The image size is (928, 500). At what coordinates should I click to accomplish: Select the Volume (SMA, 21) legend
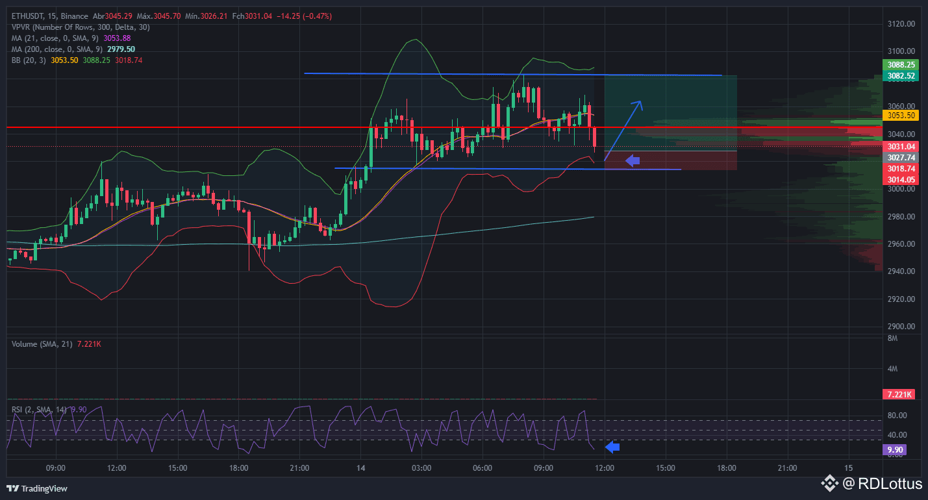coord(43,344)
